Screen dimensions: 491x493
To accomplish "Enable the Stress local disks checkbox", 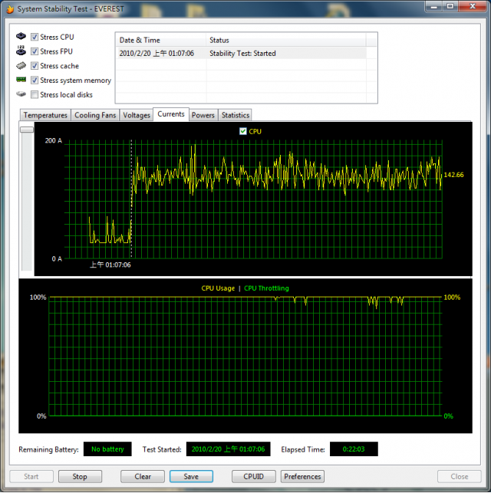I will (x=35, y=94).
